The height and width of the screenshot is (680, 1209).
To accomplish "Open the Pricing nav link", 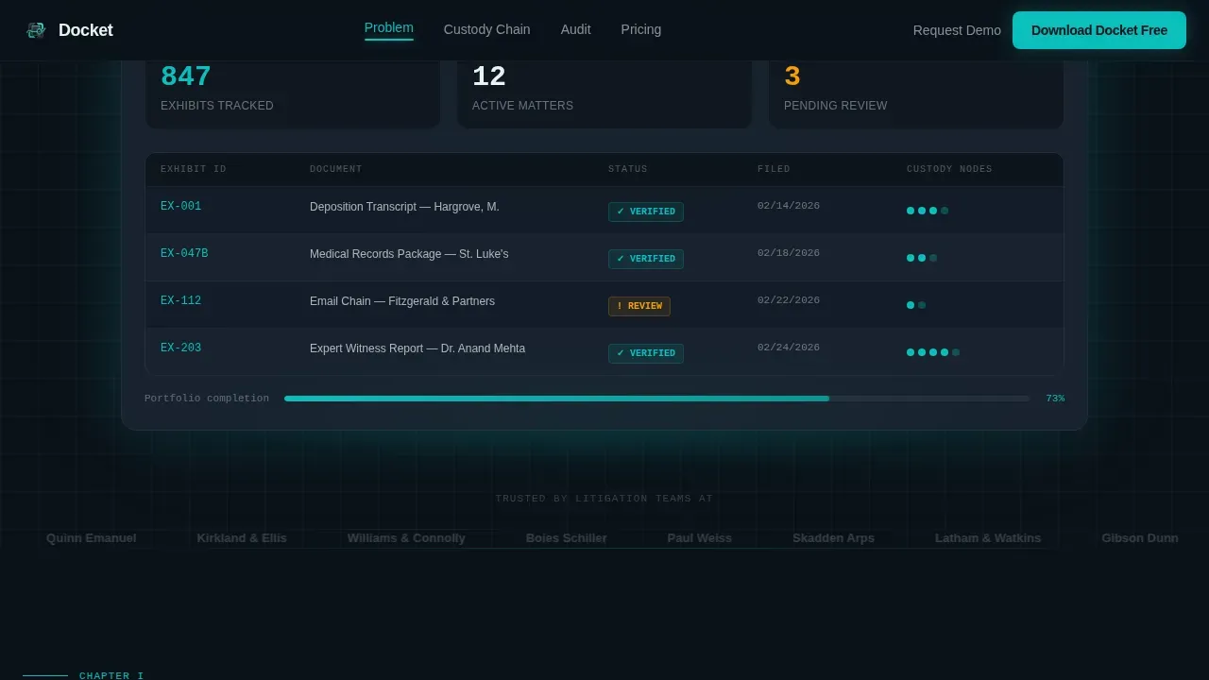I will (x=641, y=30).
